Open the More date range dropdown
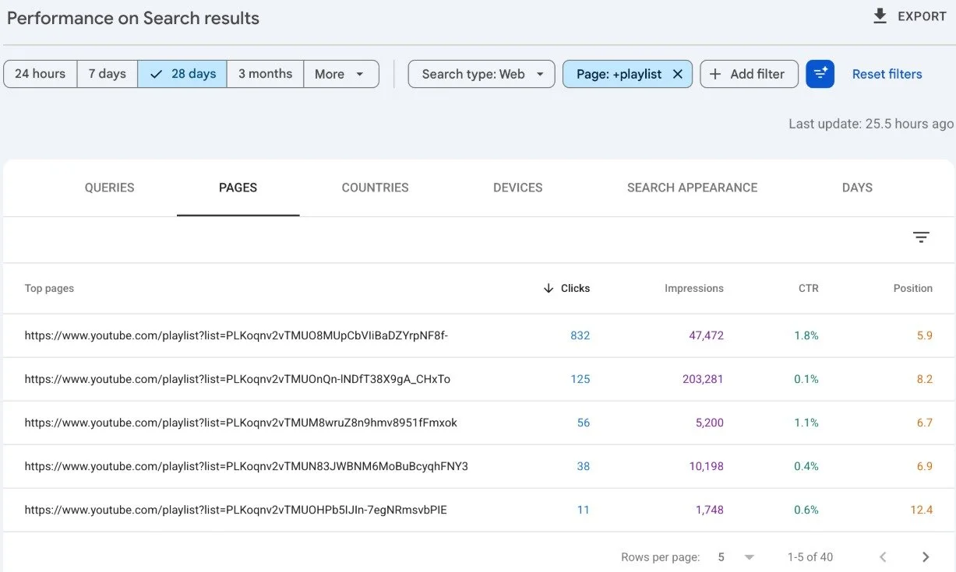Image resolution: width=956 pixels, height=572 pixels. pyautogui.click(x=340, y=74)
